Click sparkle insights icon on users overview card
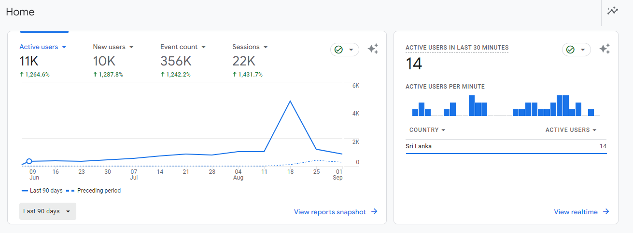The width and height of the screenshot is (633, 233). [373, 49]
